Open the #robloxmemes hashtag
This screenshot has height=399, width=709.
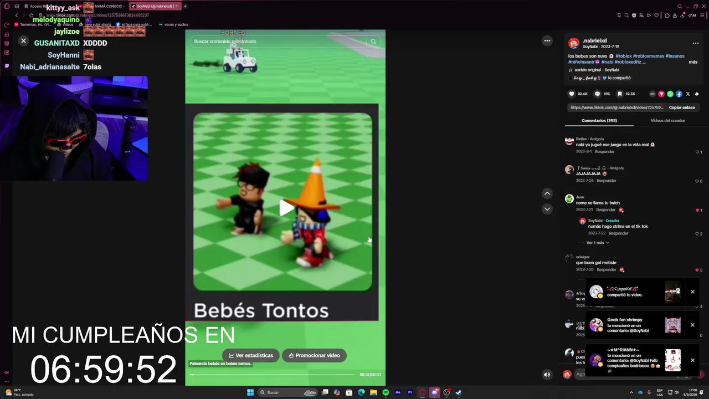(x=648, y=56)
